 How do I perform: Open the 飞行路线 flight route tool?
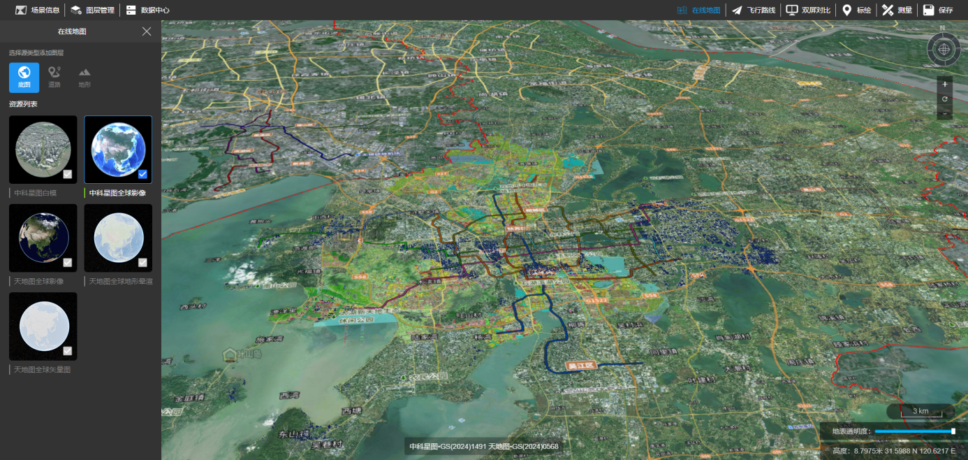(753, 10)
